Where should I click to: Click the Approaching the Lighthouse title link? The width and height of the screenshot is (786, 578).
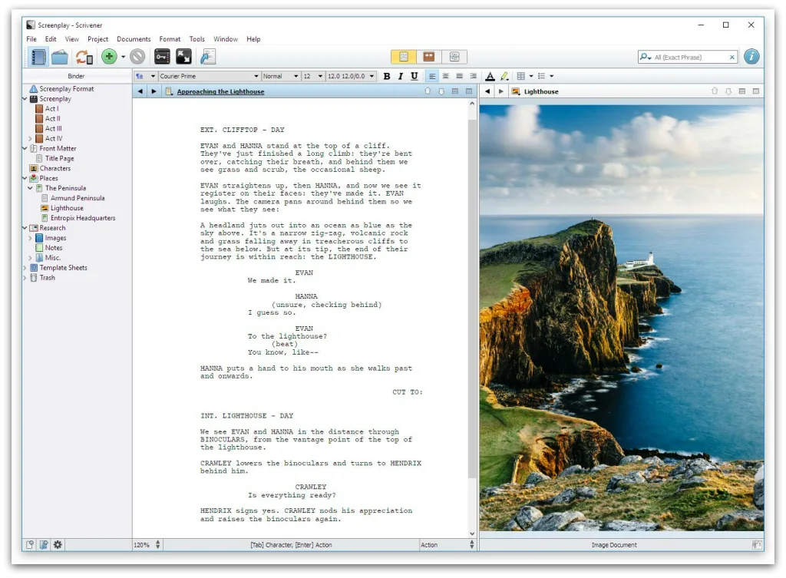[220, 91]
